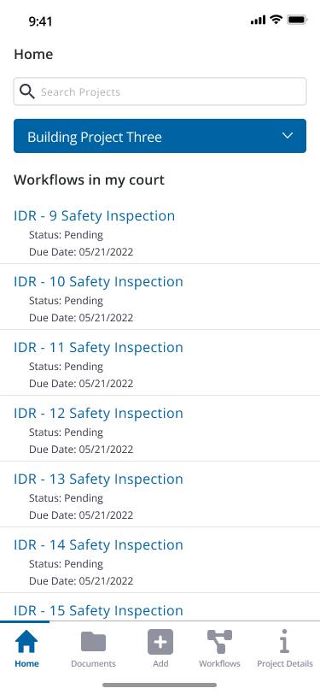The width and height of the screenshot is (320, 694).
Task: Focus the Search Projects field
Action: pyautogui.click(x=160, y=91)
